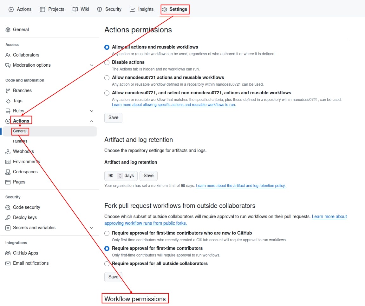Open Email notifications settings page
Screen dimensions: 365x306
31,263
